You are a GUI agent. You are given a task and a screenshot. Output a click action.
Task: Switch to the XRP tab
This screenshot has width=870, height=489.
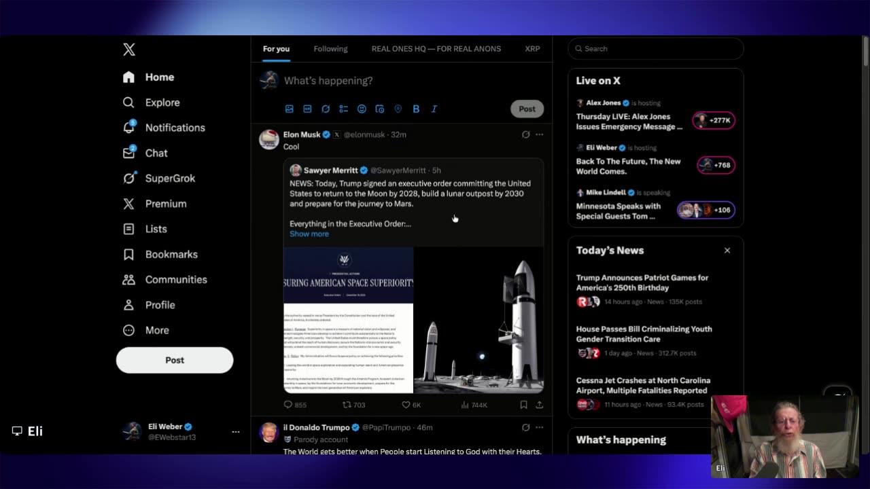coord(532,49)
